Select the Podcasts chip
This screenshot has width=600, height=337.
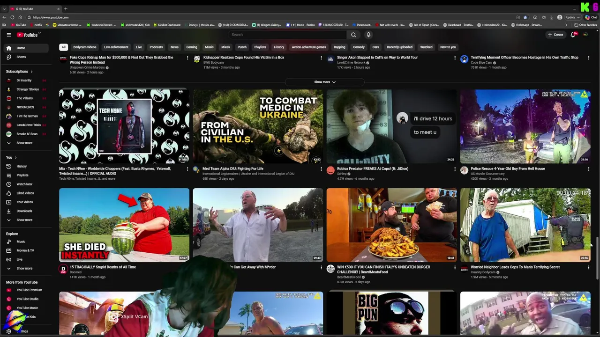click(156, 47)
